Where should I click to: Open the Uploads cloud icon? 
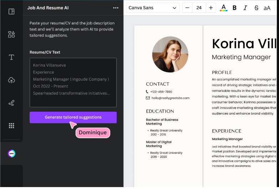pos(11,80)
